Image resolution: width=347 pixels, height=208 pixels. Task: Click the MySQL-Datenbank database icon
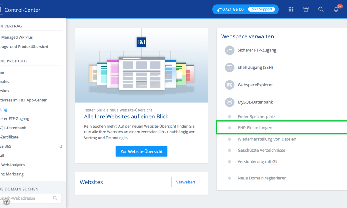[x=230, y=102]
